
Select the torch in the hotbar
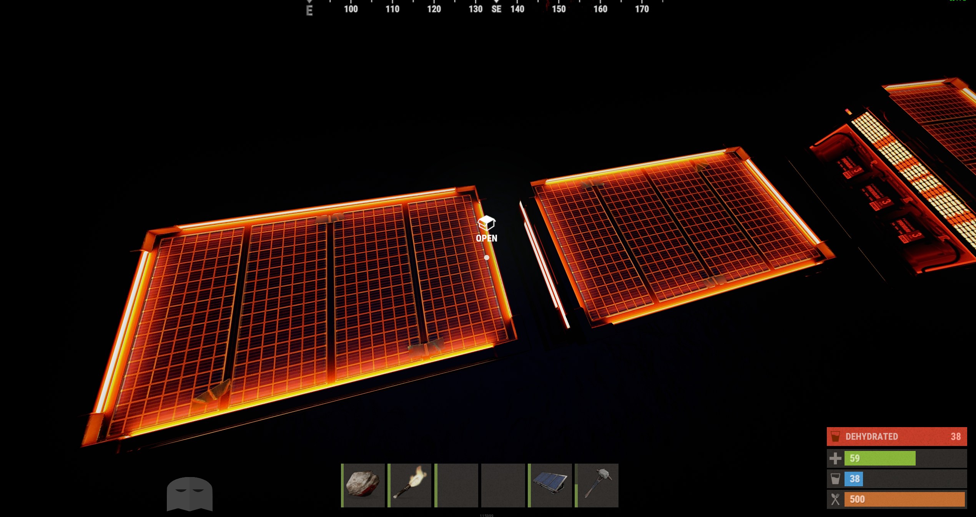tap(410, 485)
